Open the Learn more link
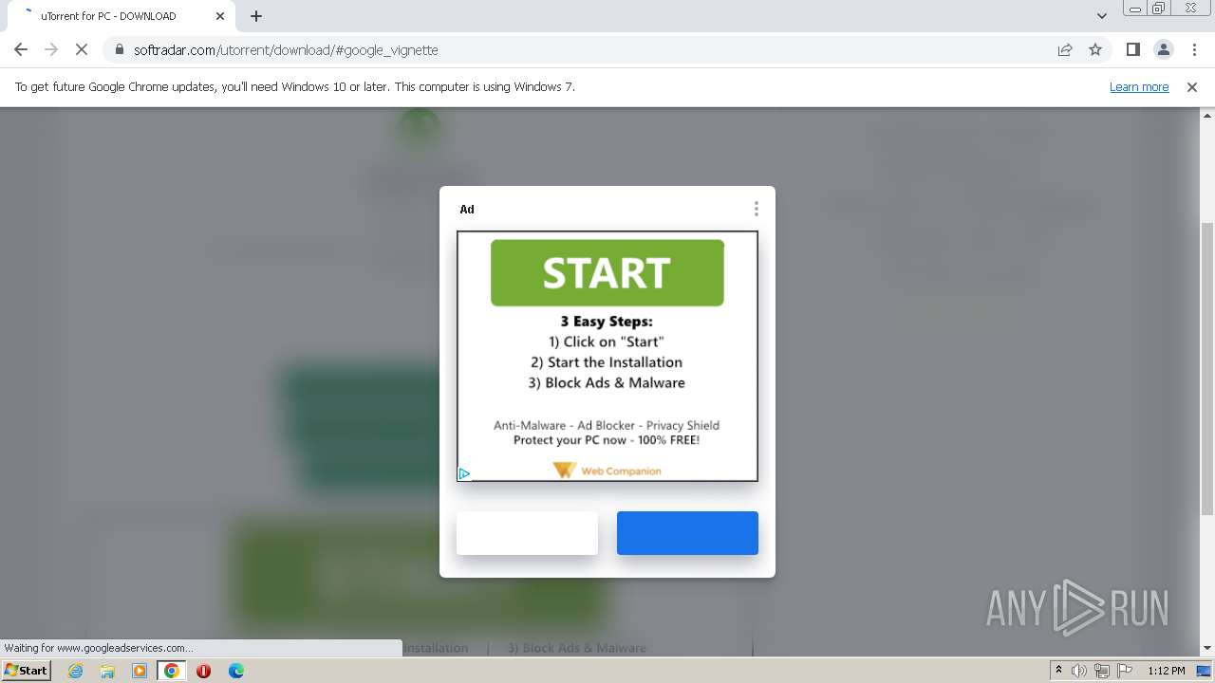Screen dimensions: 1215x683 (1139, 86)
